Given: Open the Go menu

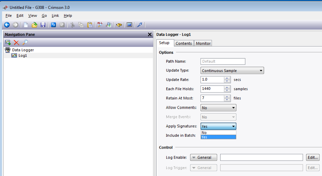Looking at the screenshot, I should pyautogui.click(x=44, y=16).
